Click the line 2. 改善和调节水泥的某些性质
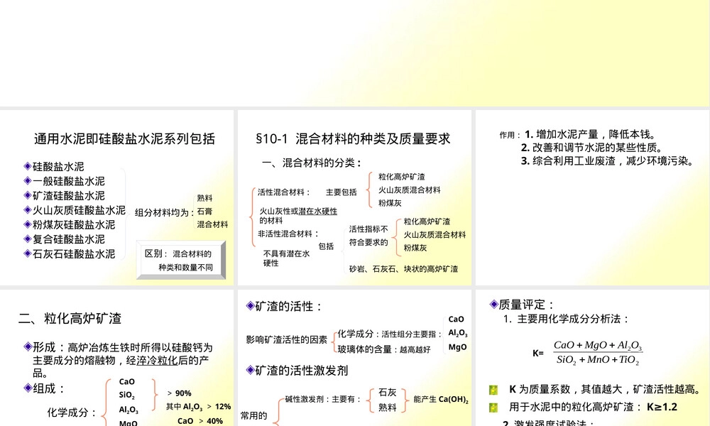The height and width of the screenshot is (426, 710). point(593,148)
